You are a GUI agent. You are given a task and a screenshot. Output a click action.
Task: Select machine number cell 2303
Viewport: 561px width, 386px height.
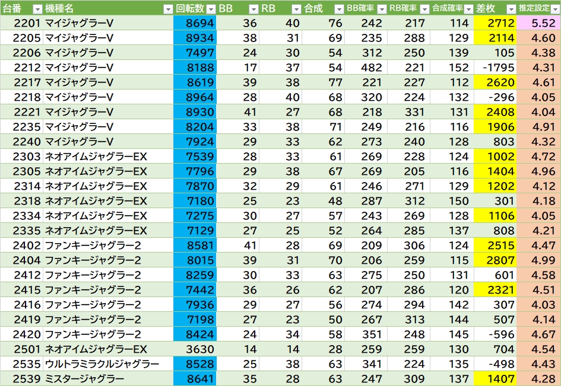[21, 156]
